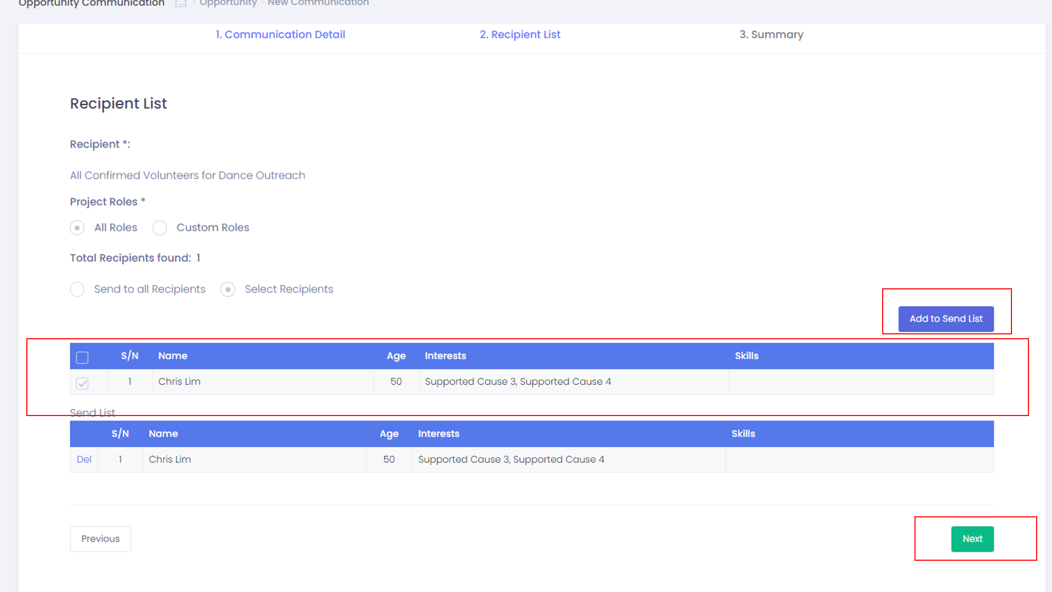Open the Recipient List step tab
This screenshot has width=1052, height=592.
coord(520,35)
